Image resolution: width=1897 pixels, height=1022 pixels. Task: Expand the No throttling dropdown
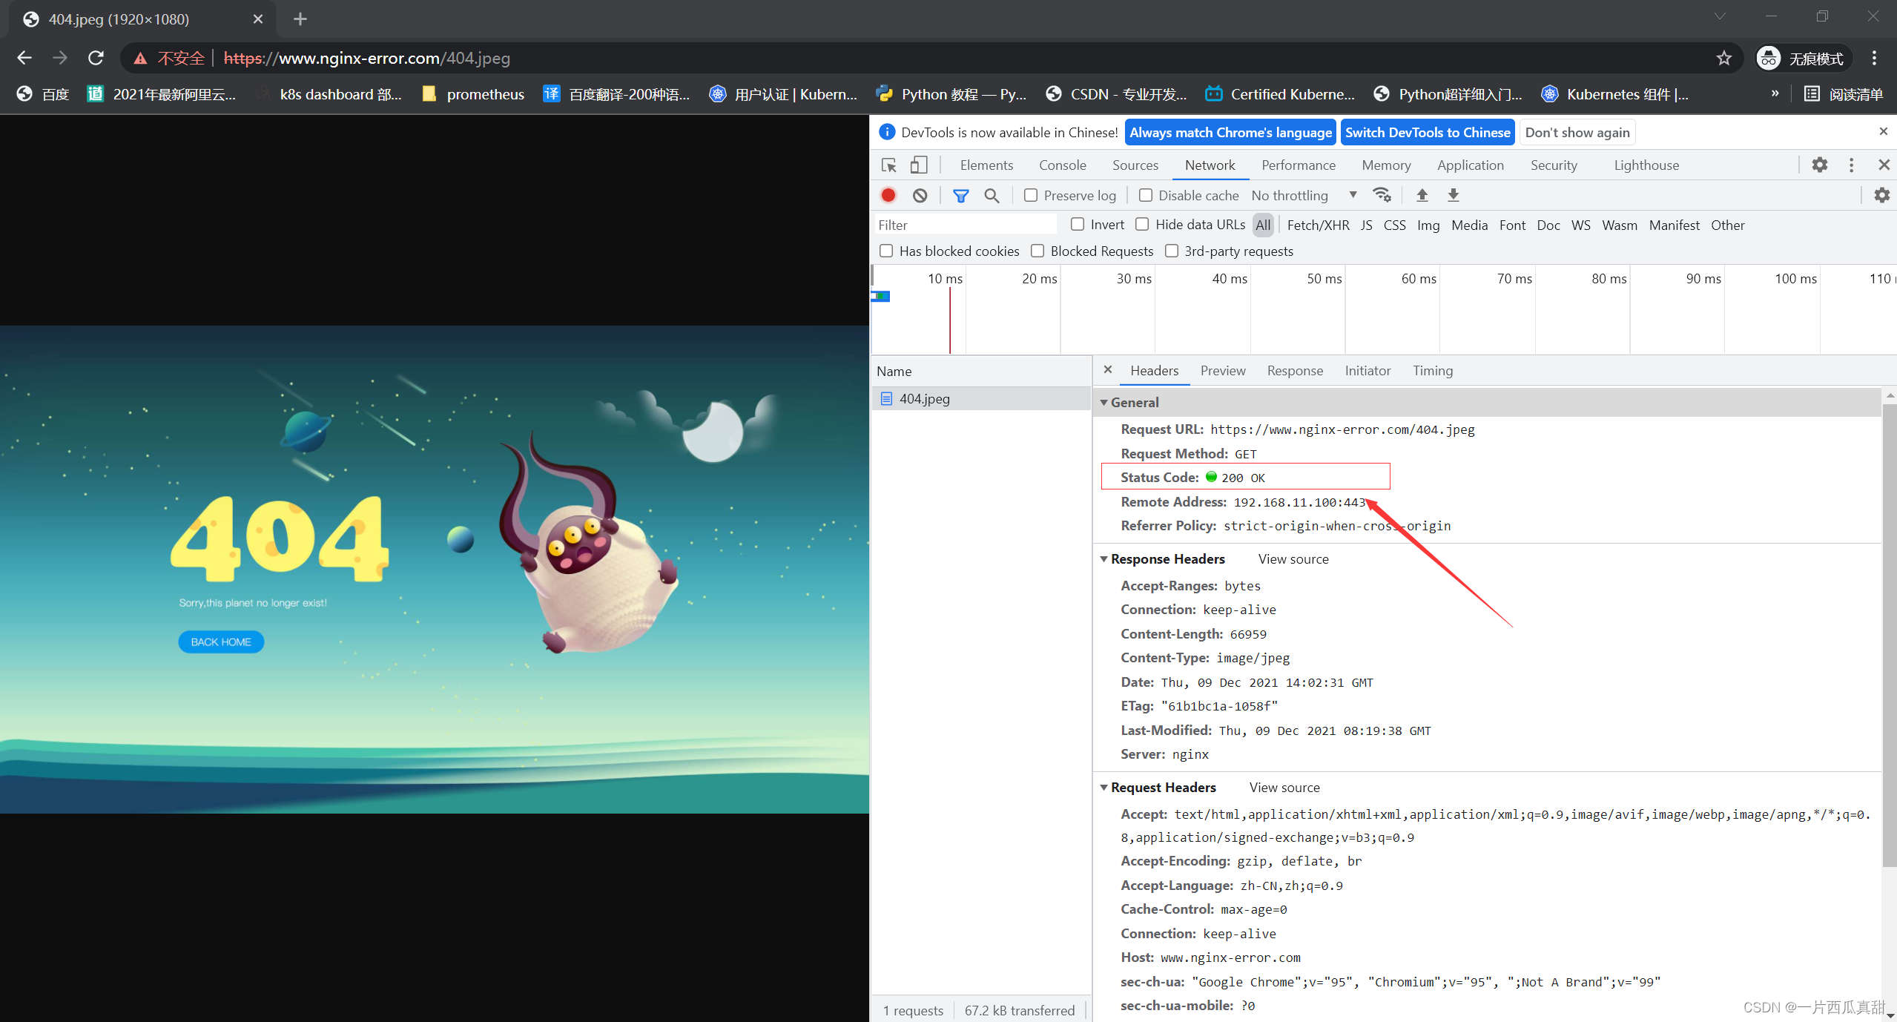click(x=1353, y=195)
